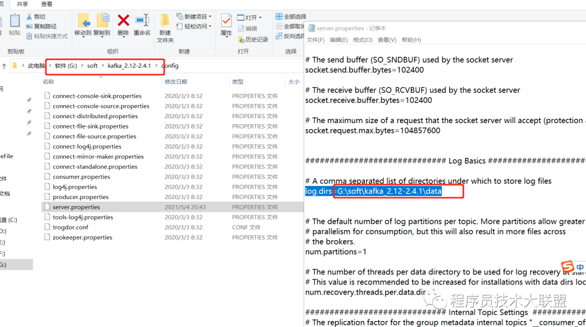Click Select all (全部选择)

click(291, 16)
